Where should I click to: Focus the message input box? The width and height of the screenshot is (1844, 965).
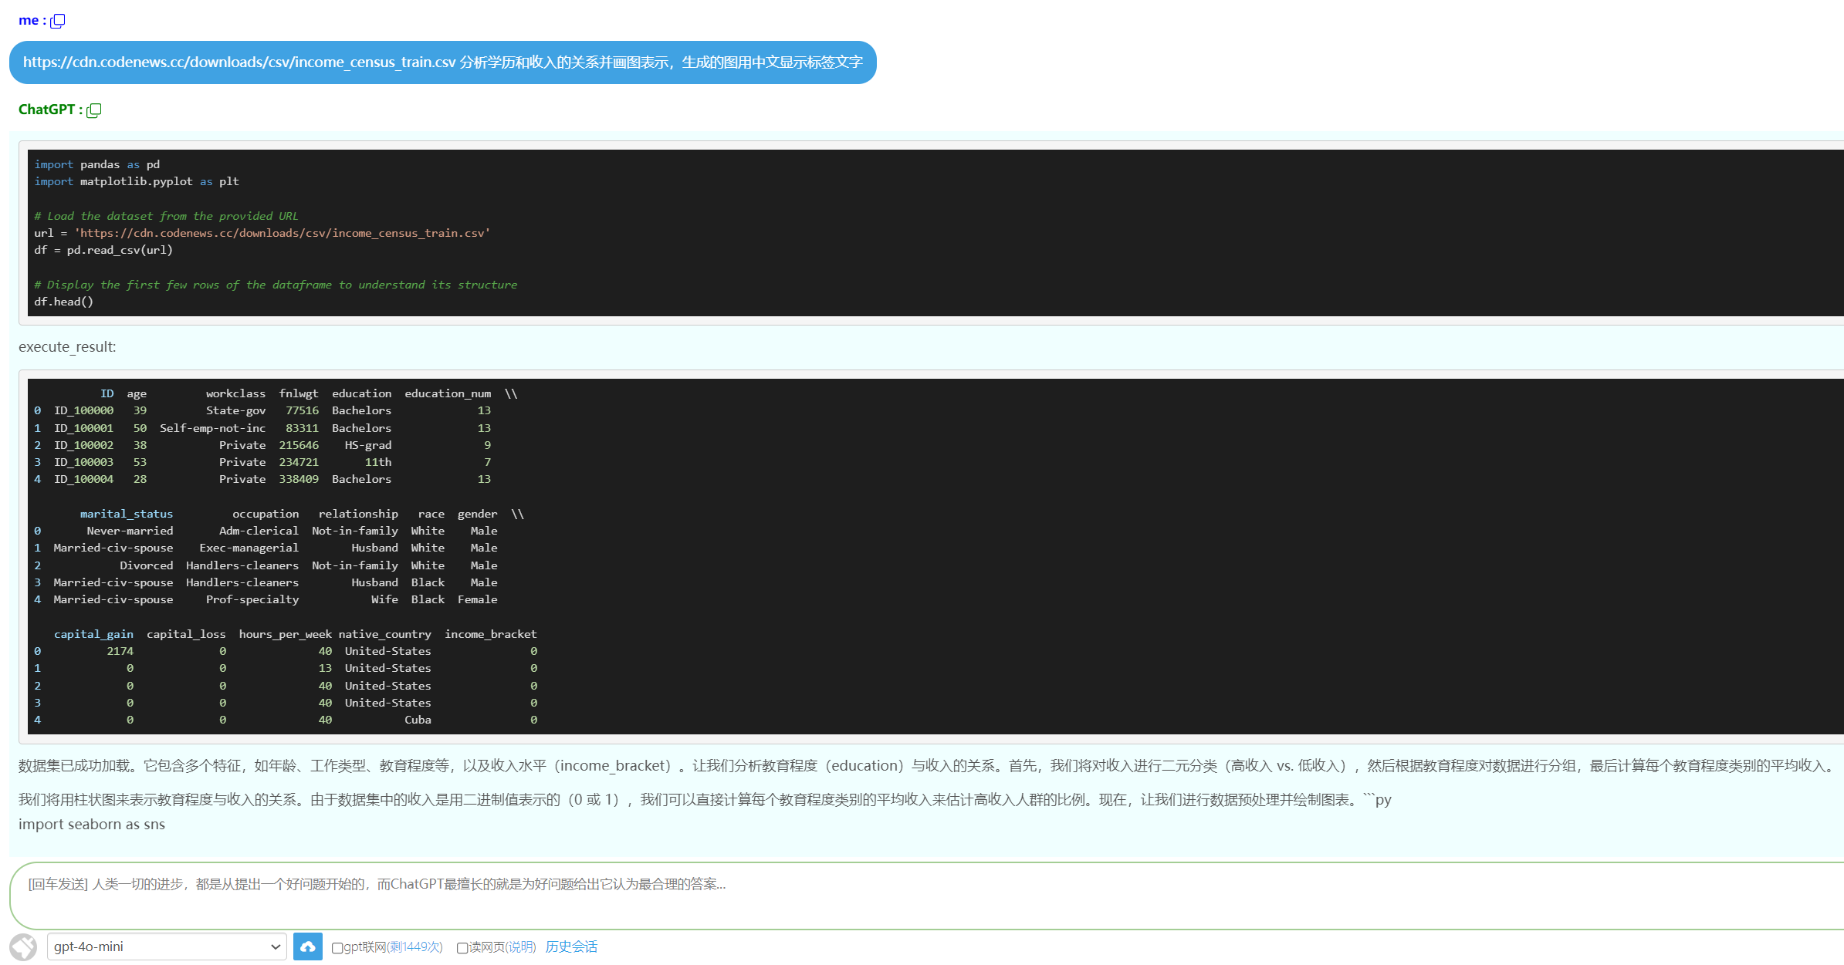[x=926, y=896]
